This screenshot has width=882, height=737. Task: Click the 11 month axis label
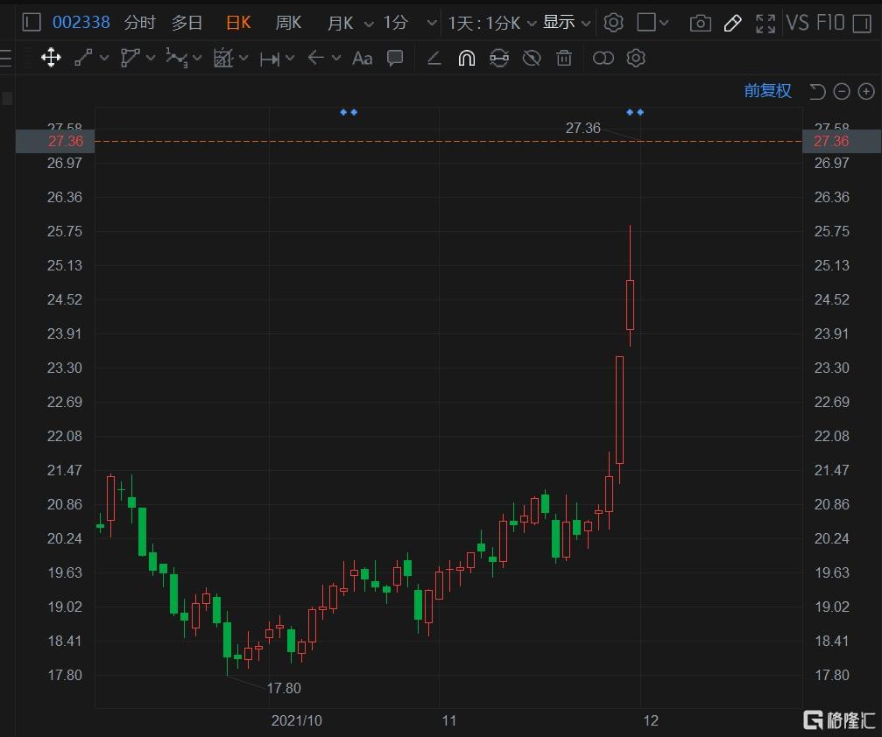click(x=448, y=720)
